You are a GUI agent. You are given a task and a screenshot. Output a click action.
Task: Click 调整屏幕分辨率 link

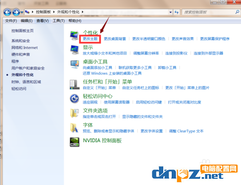point(146,53)
